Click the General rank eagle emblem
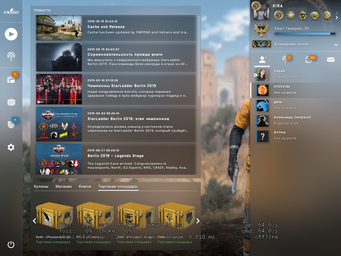The height and width of the screenshot is (256, 341). tap(261, 30)
